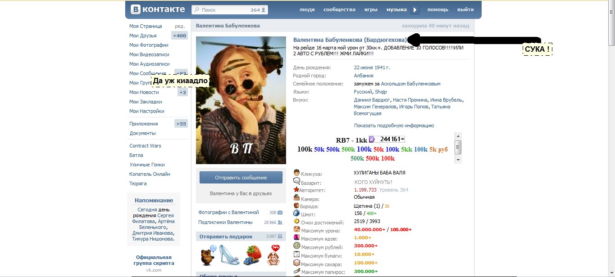Open Приложения in the sidebar
Viewport: 615px width, 277px height.
tap(144, 124)
